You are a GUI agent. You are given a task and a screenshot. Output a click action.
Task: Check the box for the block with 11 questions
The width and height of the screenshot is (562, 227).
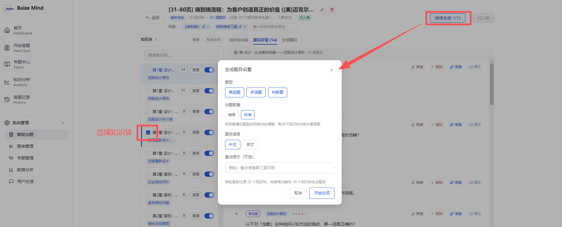point(148,91)
